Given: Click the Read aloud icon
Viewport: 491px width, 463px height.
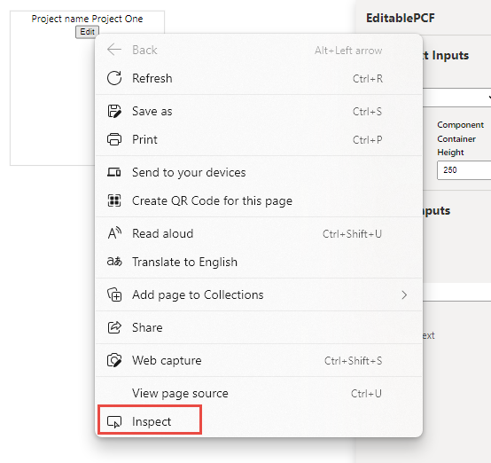Looking at the screenshot, I should click(114, 233).
